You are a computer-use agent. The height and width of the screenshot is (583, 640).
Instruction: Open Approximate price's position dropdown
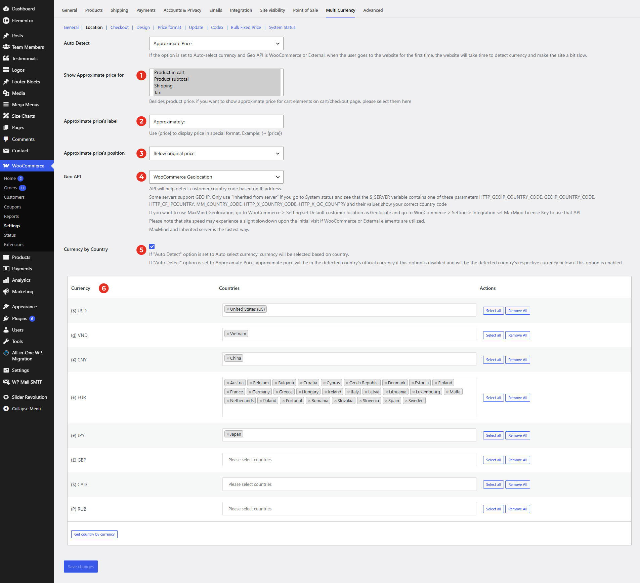point(216,153)
